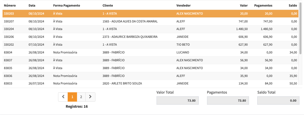Sort by the Cliente column header
Screen dimensions: 304x115
coord(108,5)
